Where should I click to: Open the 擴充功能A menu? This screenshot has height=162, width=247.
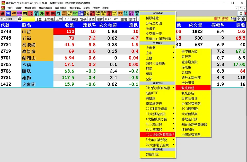75,8
